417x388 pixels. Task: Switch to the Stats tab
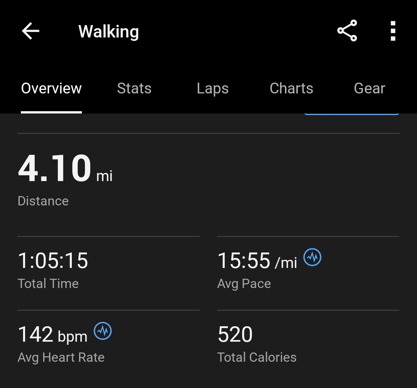(134, 88)
